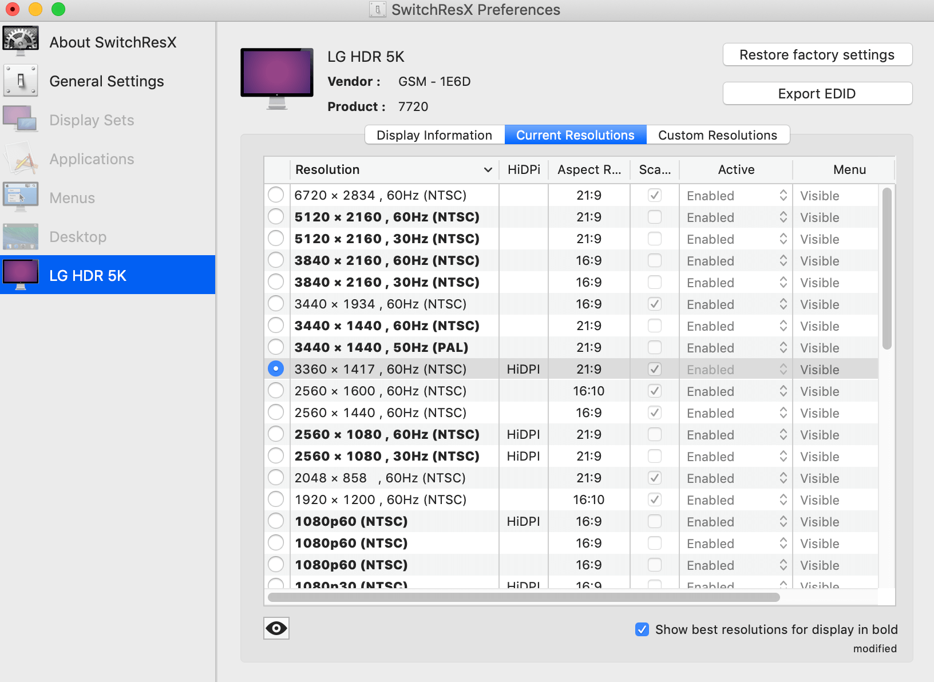
Task: Select the Desktop icon in sidebar
Action: [21, 236]
